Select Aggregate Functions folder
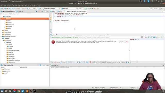Screen dimensions: 165x93 point(14,60)
